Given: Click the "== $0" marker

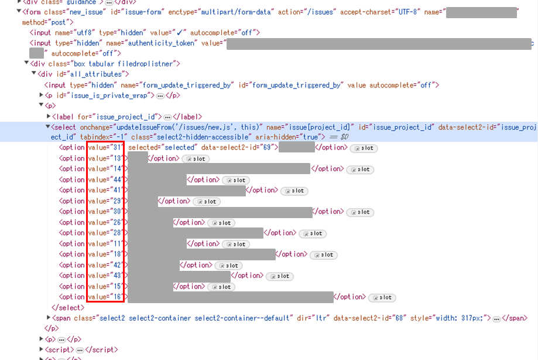Looking at the screenshot, I should (x=340, y=137).
